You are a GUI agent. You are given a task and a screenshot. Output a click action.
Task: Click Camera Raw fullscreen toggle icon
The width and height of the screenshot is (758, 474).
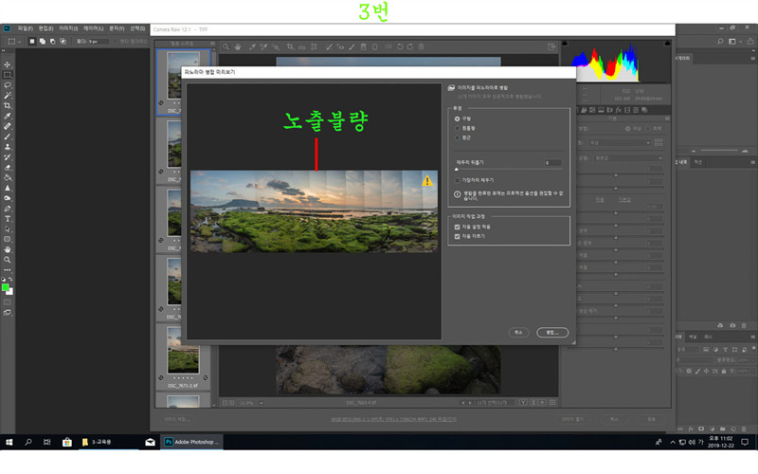point(551,46)
